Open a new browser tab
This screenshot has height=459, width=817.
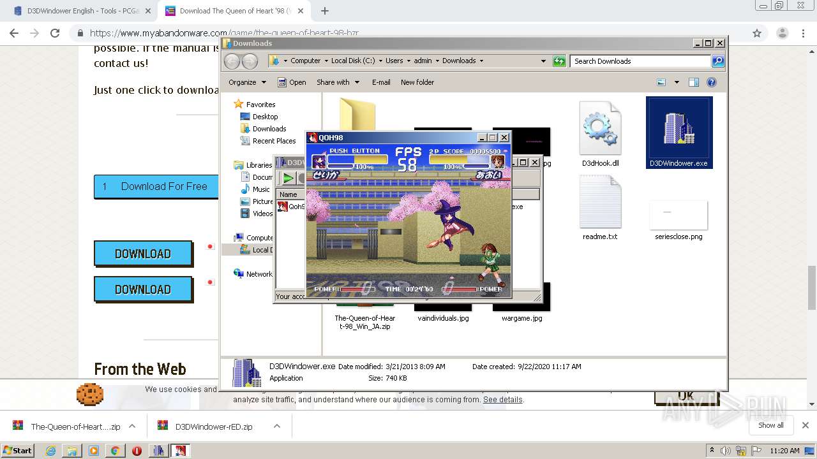pyautogui.click(x=324, y=11)
